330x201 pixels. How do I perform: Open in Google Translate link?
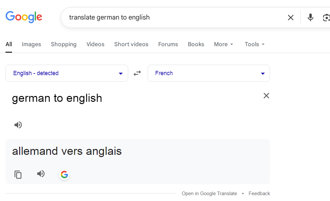coord(209,194)
